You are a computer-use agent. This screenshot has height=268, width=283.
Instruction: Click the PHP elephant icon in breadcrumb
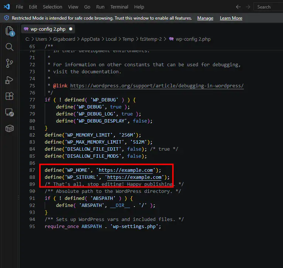[171, 39]
